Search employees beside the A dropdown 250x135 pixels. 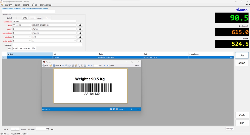pyautogui.click(x=80, y=41)
